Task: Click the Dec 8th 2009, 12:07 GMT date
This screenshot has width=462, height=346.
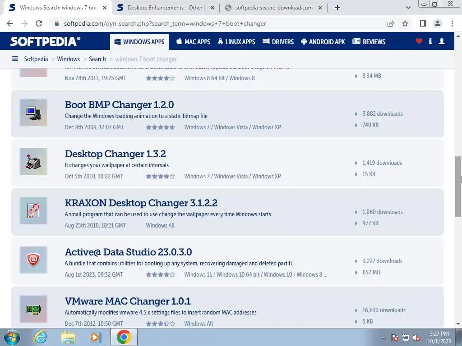Action: [94, 127]
